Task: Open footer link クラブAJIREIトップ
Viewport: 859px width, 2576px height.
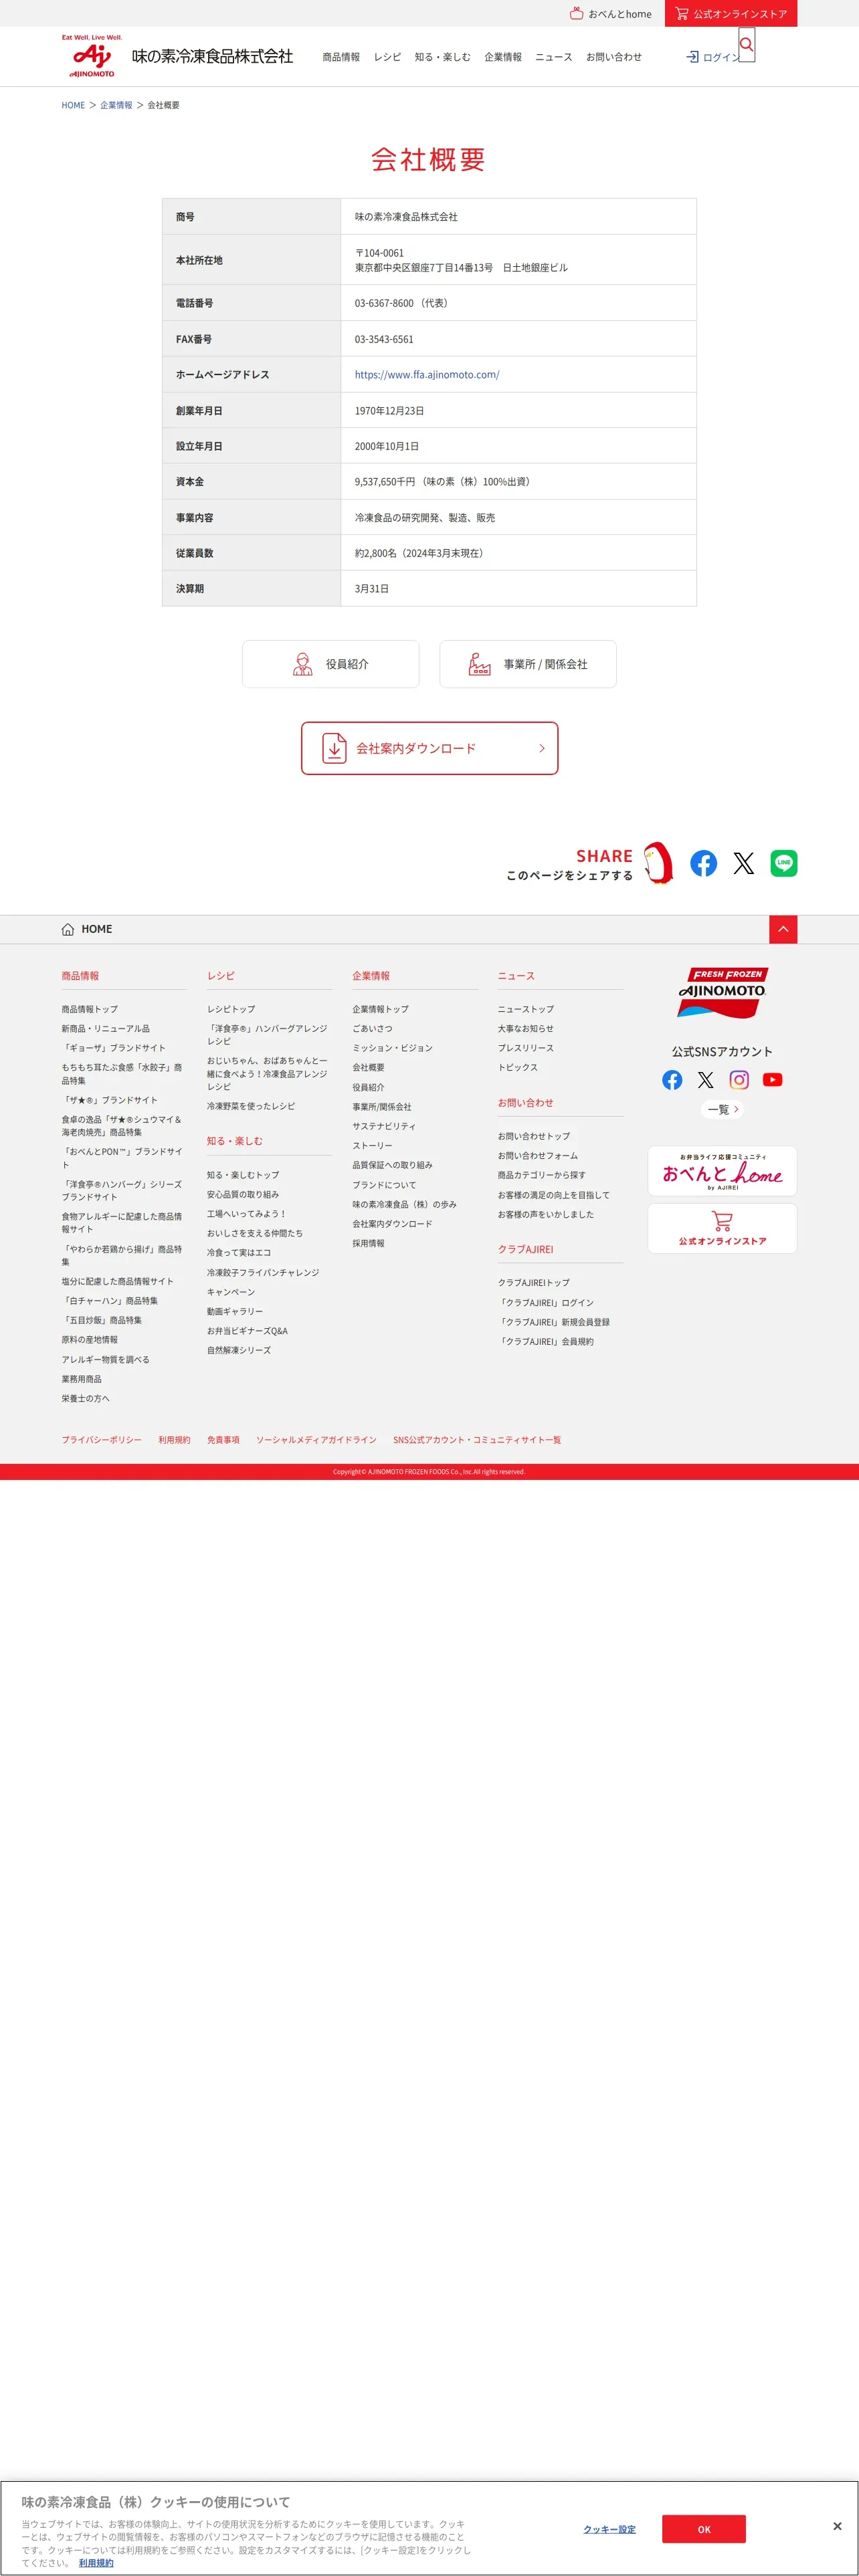Action: point(534,1283)
